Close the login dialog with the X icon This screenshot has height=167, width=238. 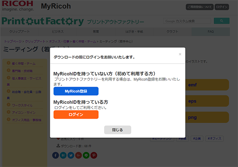180,54
